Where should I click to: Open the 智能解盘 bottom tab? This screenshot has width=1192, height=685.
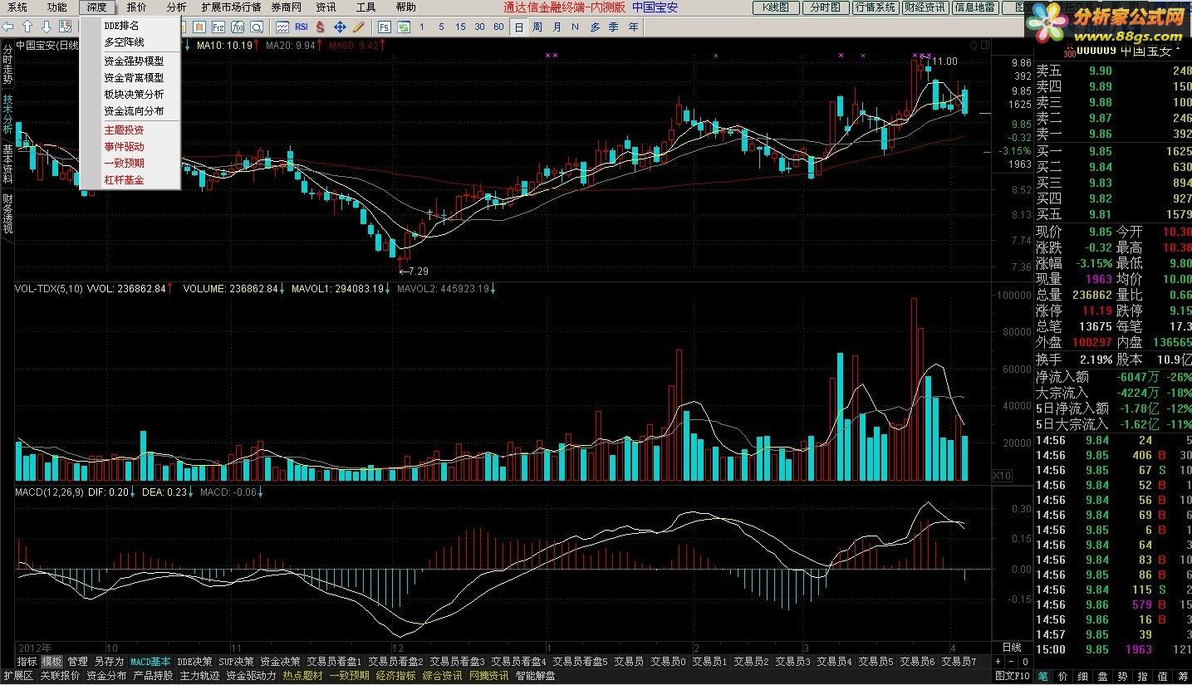pos(536,676)
